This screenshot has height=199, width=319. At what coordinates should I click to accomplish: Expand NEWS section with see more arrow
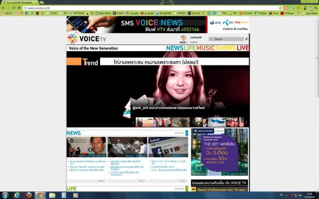tap(187, 133)
